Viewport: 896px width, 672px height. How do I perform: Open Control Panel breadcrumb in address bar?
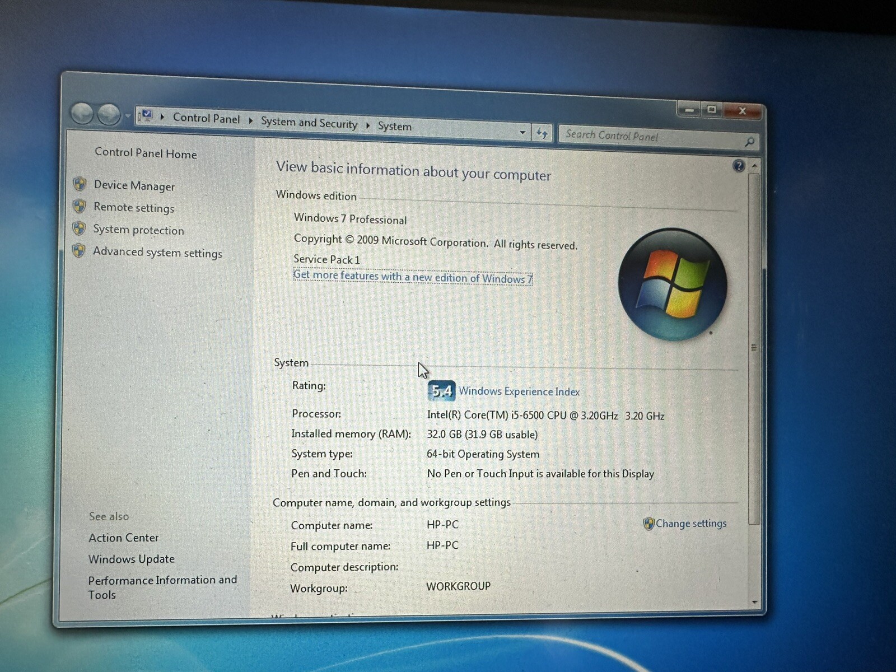click(x=206, y=118)
